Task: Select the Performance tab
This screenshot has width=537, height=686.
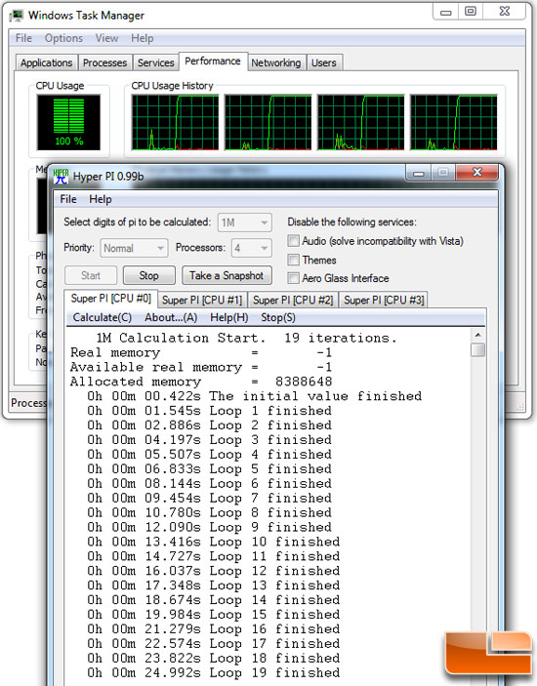Action: (x=213, y=61)
